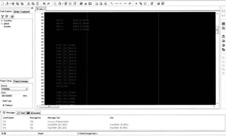Close the sas1.c tab with its x
The image size is (226, 136).
coord(37,9)
